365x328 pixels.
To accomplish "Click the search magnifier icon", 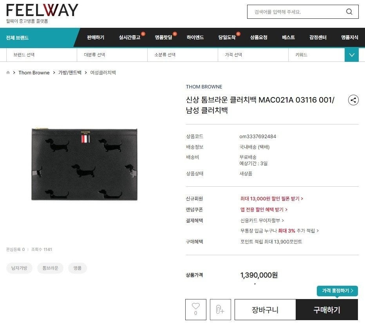I will [349, 12].
